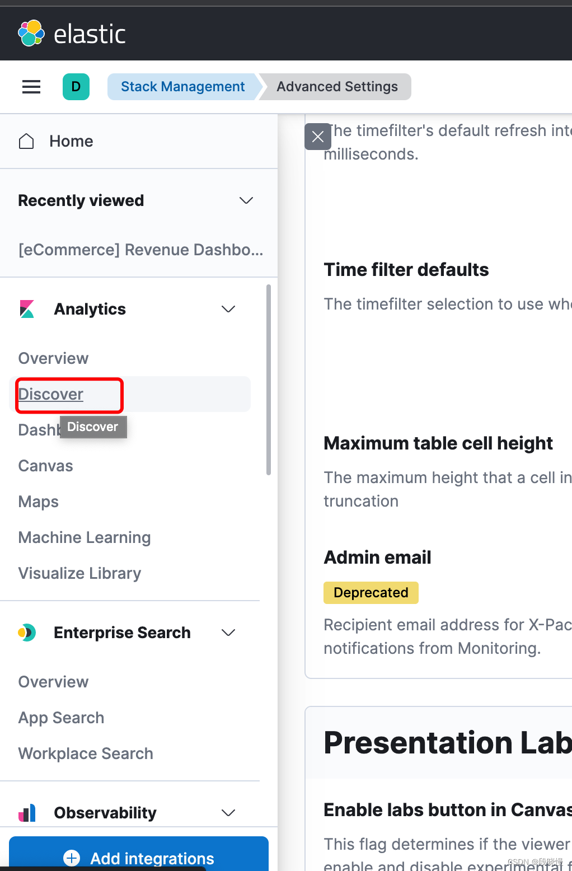Screen dimensions: 572x871
Task: Open Workplace Search
Action: click(x=86, y=753)
